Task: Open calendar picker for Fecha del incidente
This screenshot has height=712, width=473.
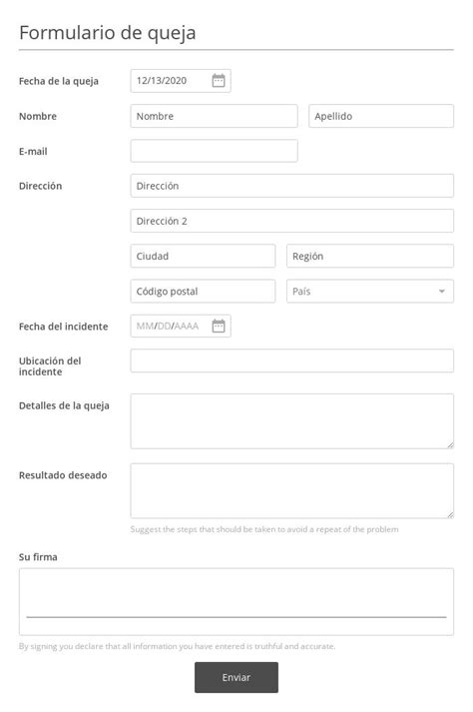Action: [x=219, y=326]
